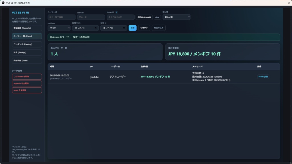The height and width of the screenshot is (164, 292).
Task: Reload data with 再読み込み button
Action: [159, 28]
